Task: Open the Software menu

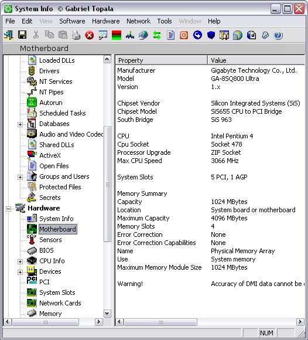Action: click(x=72, y=21)
